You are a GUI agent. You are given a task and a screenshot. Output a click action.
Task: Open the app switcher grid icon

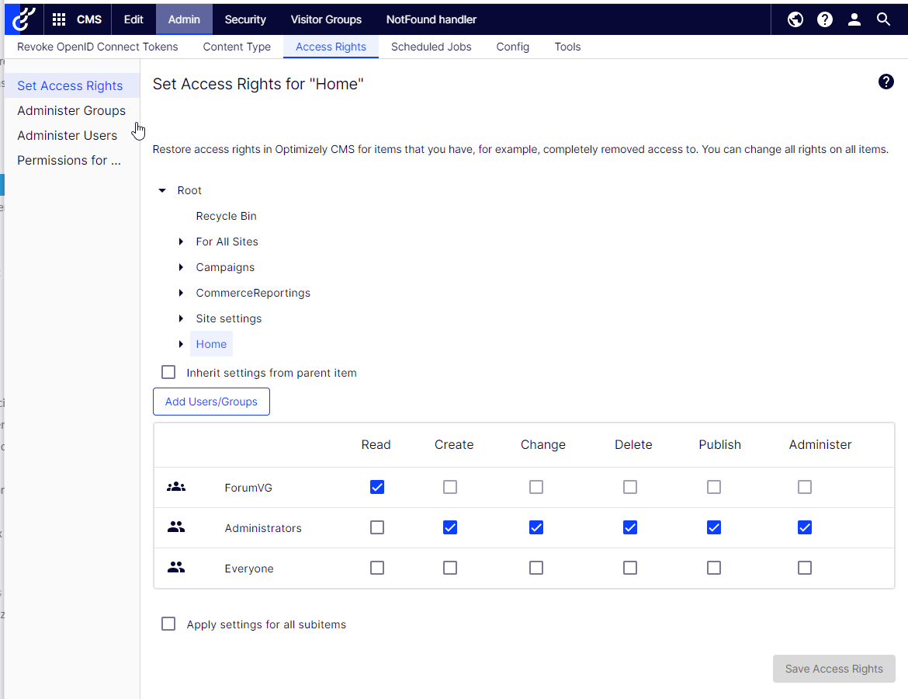tap(59, 19)
